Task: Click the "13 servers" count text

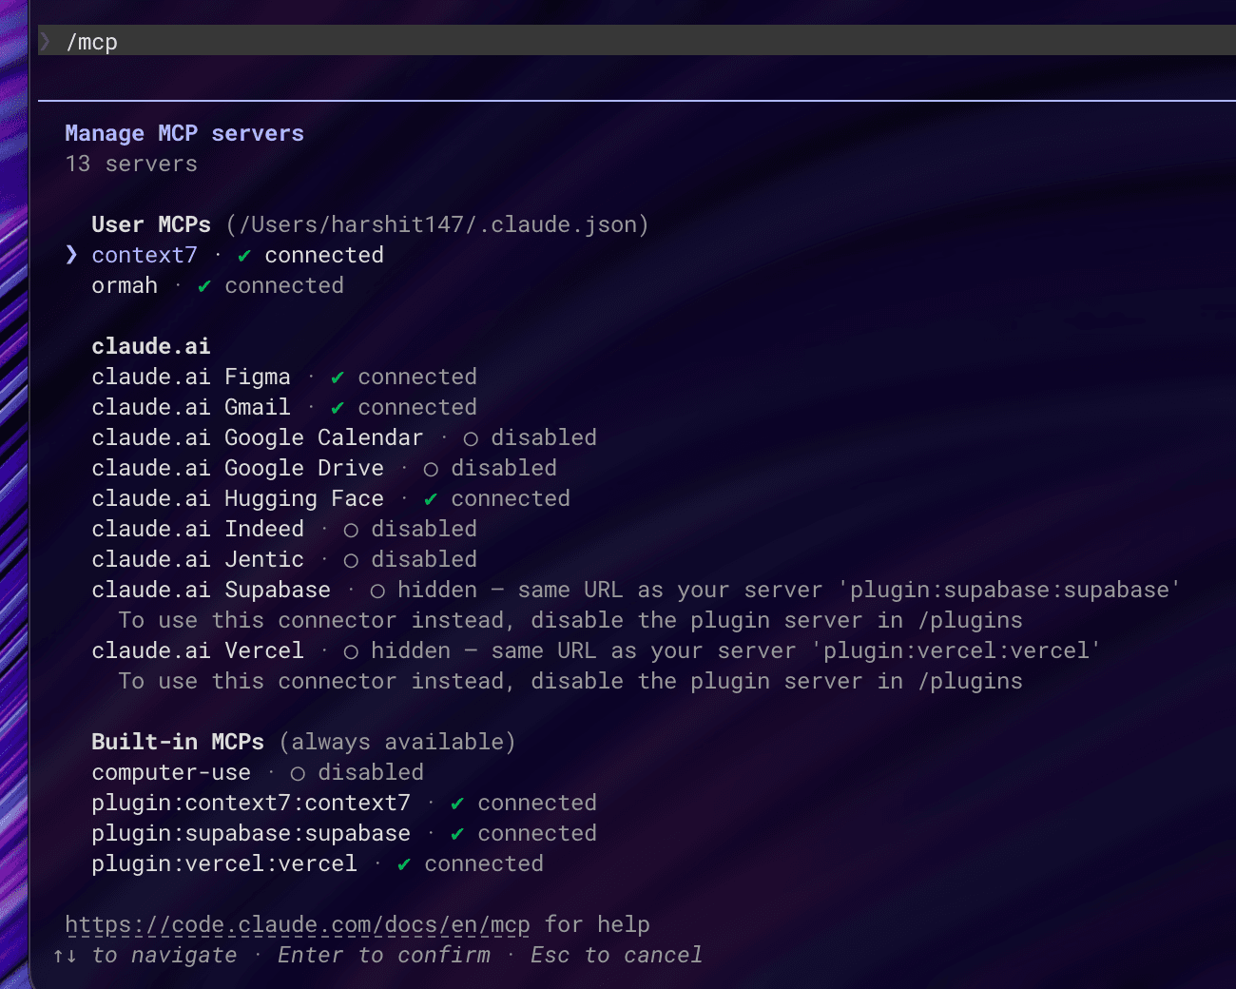Action: tap(131, 164)
